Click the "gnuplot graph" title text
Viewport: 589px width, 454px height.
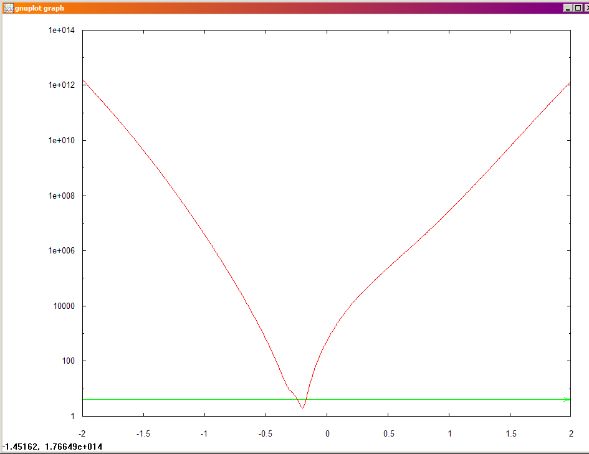(x=39, y=7)
